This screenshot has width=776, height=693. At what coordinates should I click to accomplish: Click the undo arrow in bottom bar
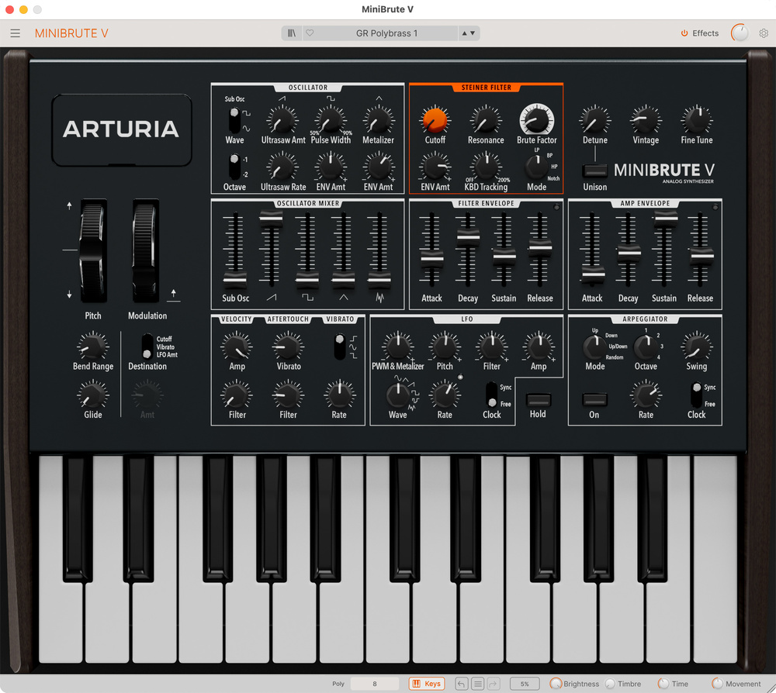coord(462,684)
